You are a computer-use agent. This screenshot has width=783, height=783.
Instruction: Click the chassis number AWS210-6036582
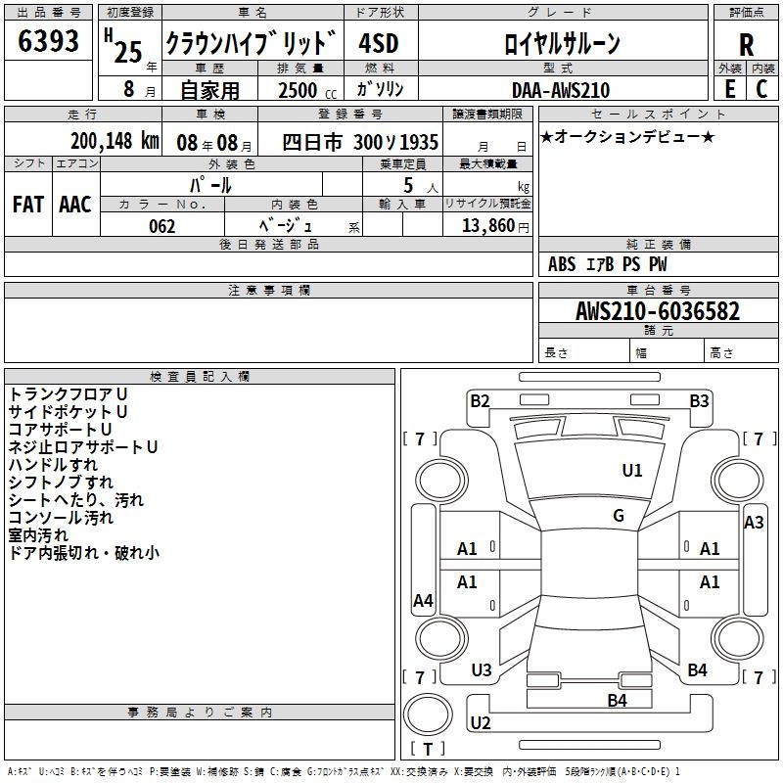tap(658, 312)
